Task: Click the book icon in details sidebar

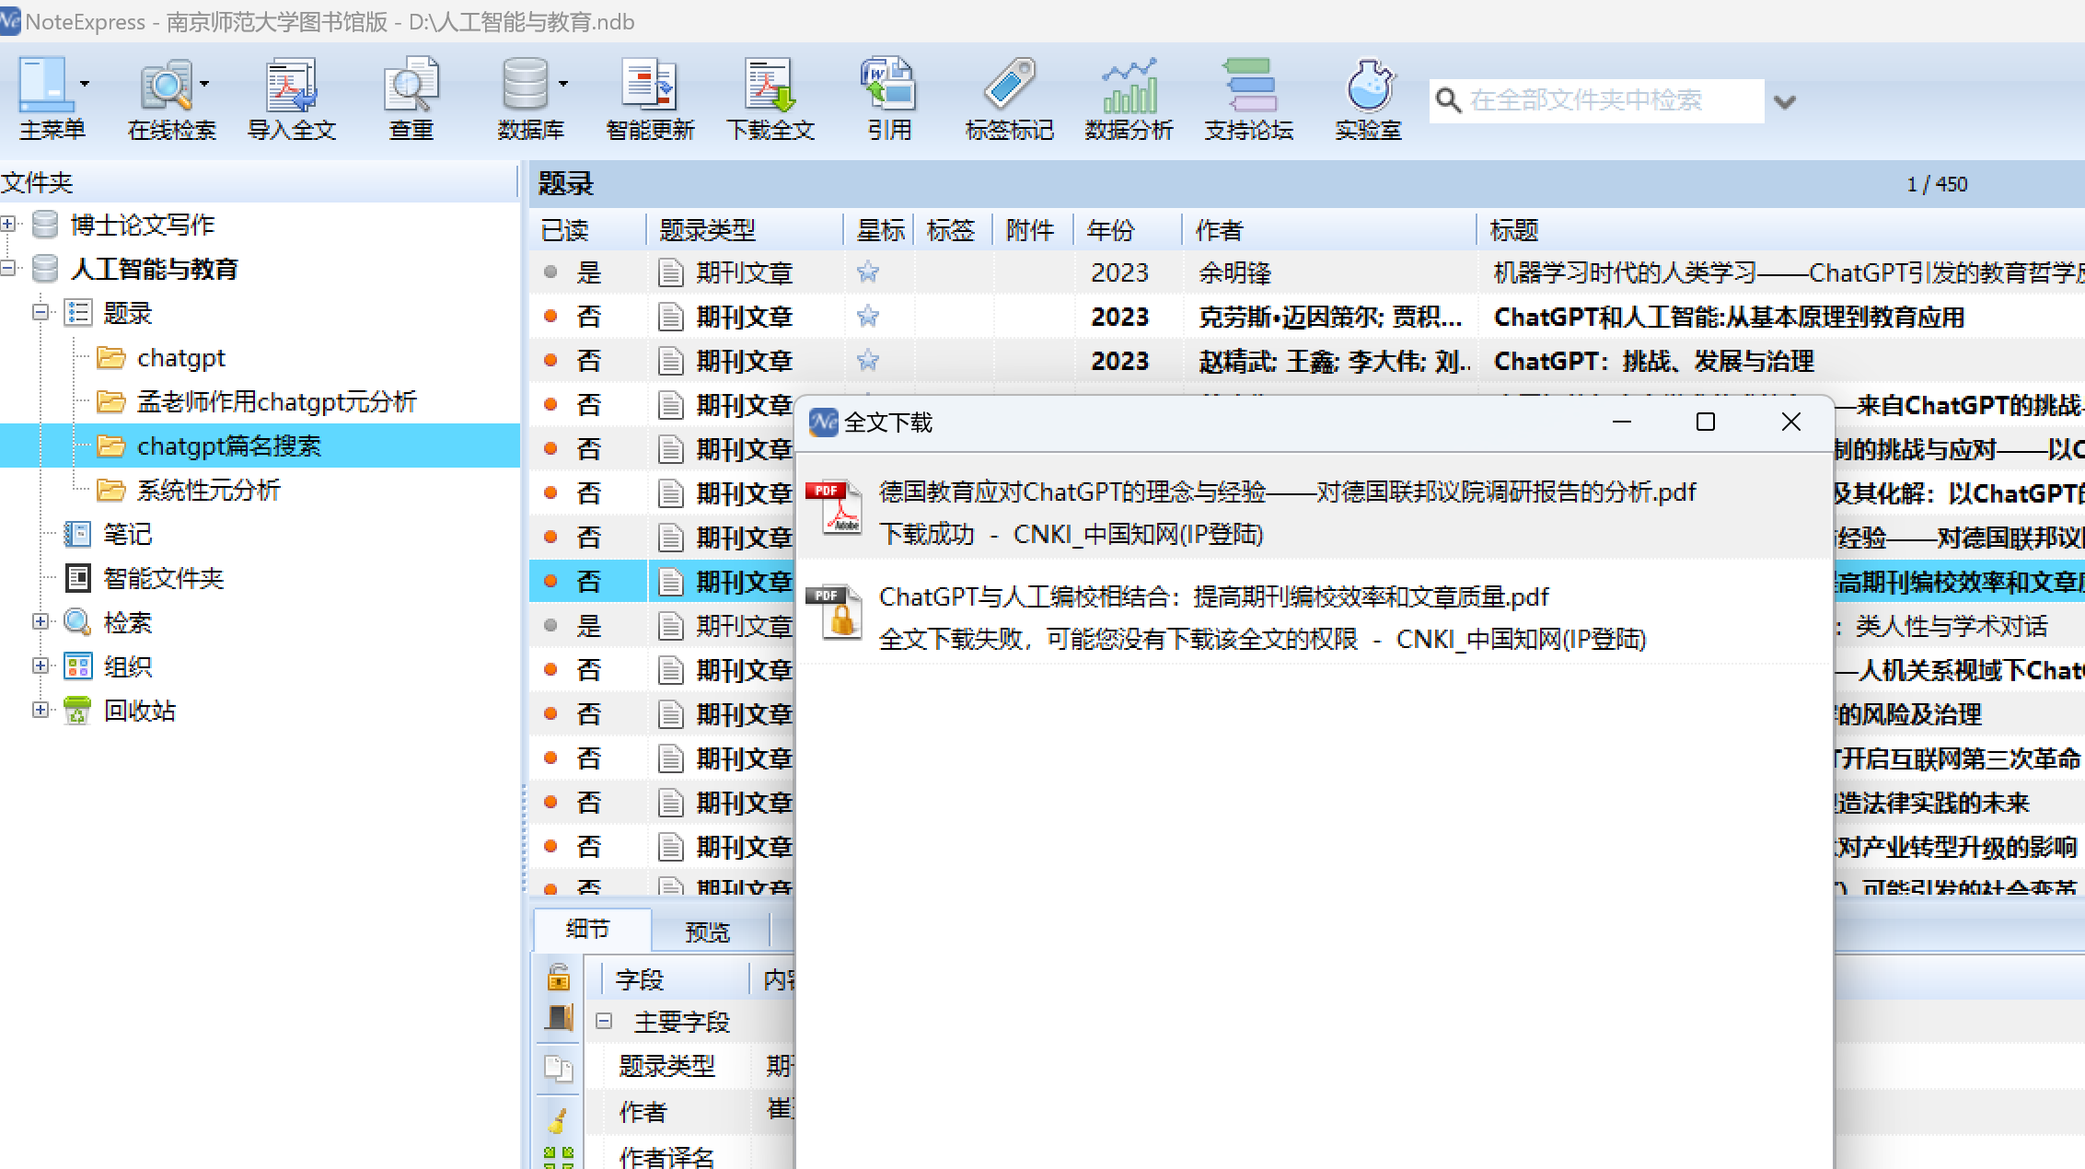Action: point(559,1019)
